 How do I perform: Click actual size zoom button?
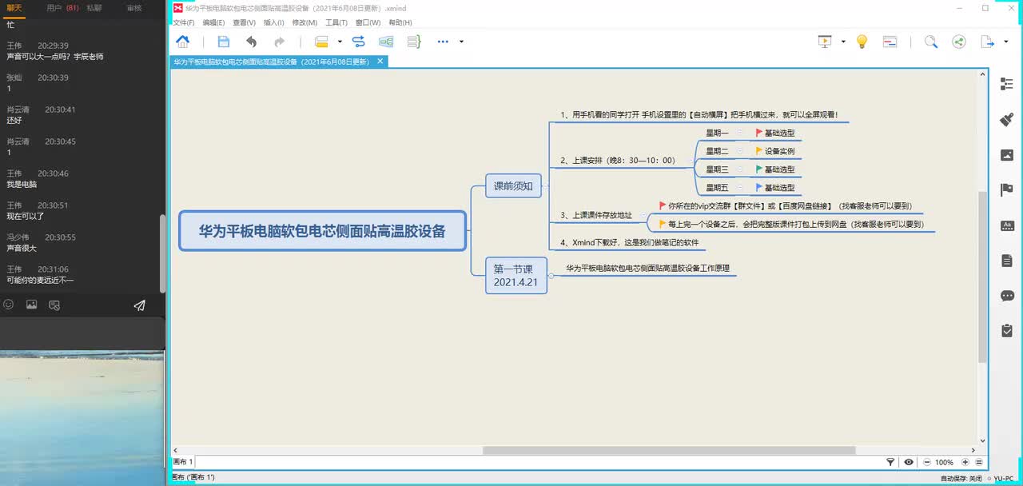979,462
